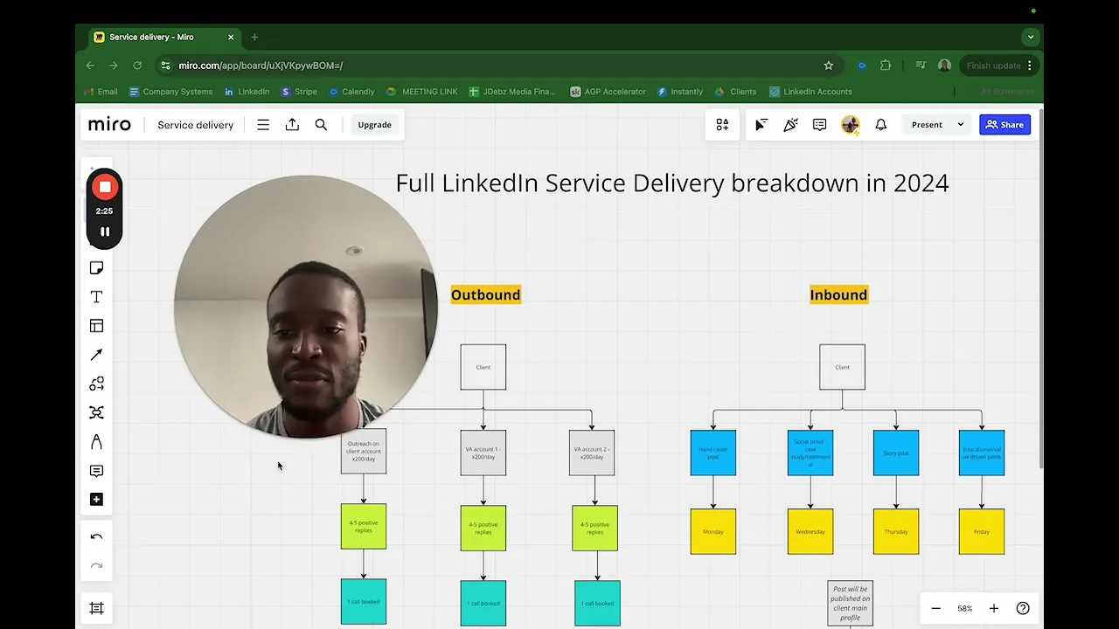Pause the recording
Screen dimensions: 1119x629
[104, 232]
